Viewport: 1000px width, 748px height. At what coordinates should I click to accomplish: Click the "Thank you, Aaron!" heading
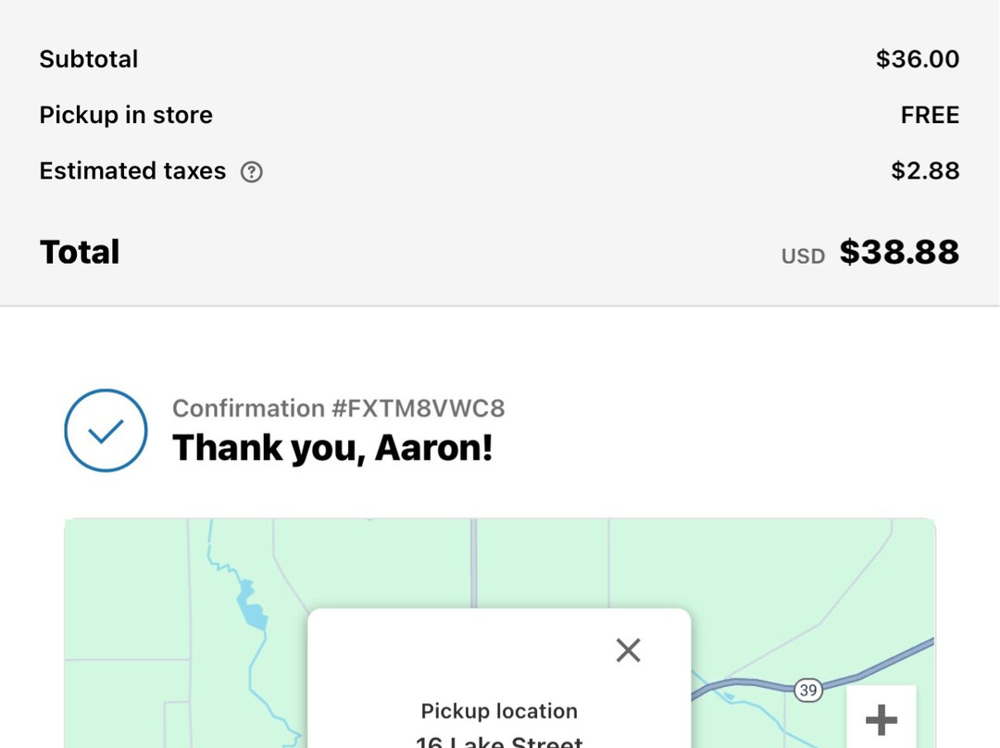pyautogui.click(x=332, y=448)
